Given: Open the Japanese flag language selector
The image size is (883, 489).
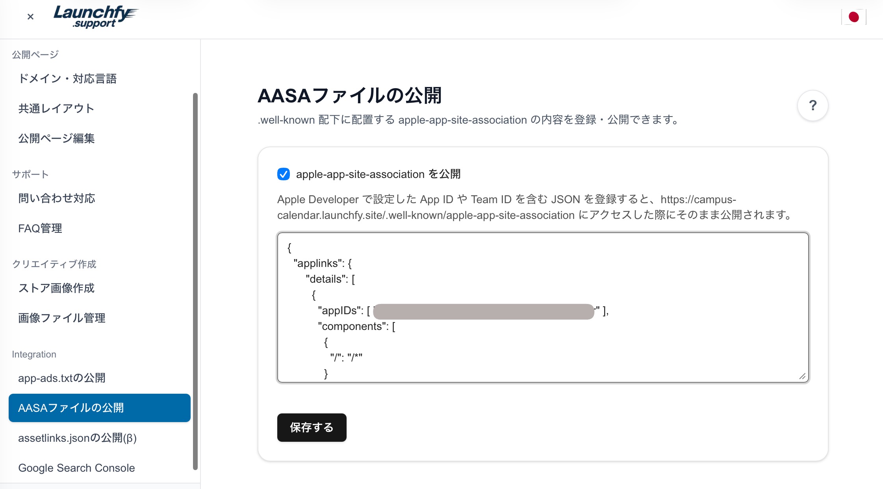Looking at the screenshot, I should click(x=853, y=17).
